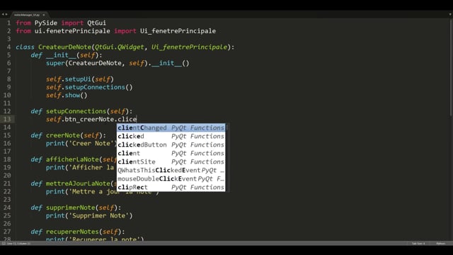453x255 pixels.
Task: Click the 'Supprimer Note' string on line 25
Action: [x=98, y=215]
